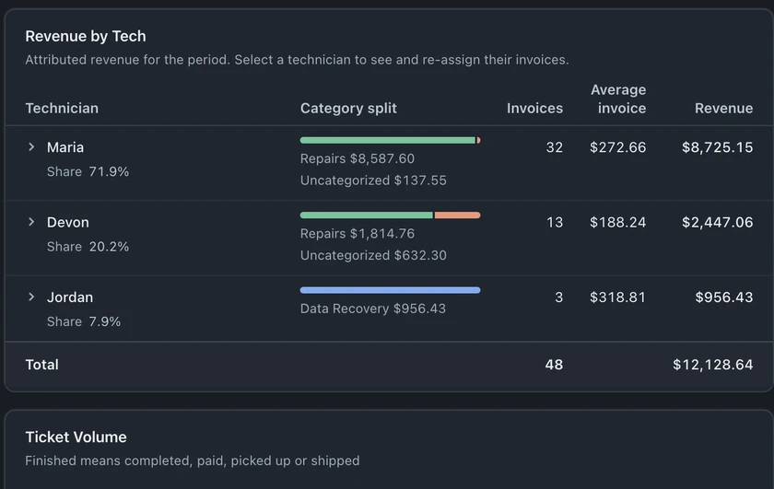
Task: Click Maria's invoice count 32
Action: (x=555, y=147)
